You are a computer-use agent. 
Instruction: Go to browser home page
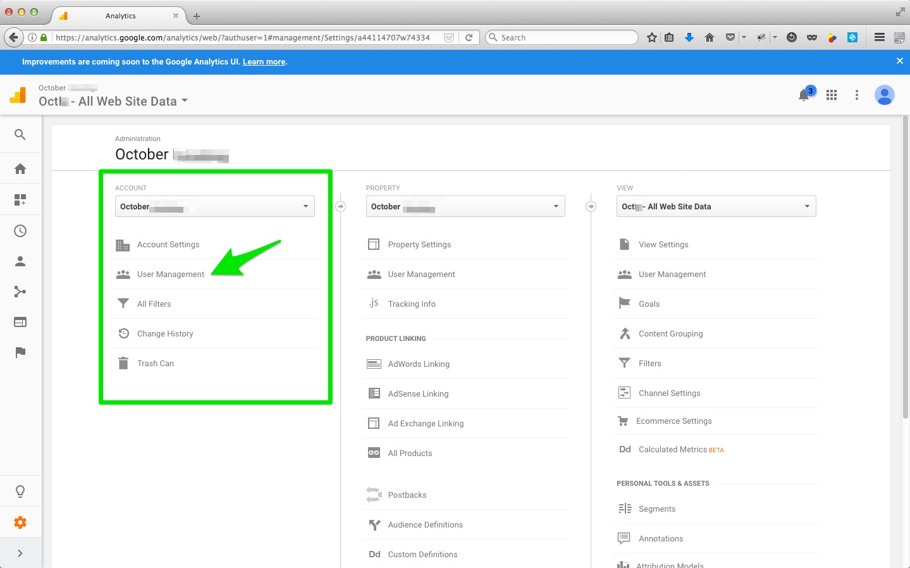coord(710,37)
